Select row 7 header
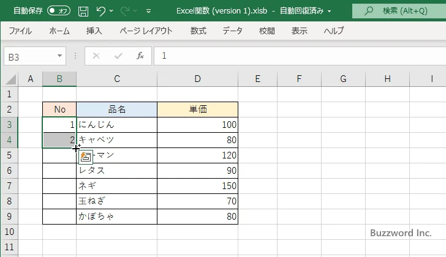 9,186
